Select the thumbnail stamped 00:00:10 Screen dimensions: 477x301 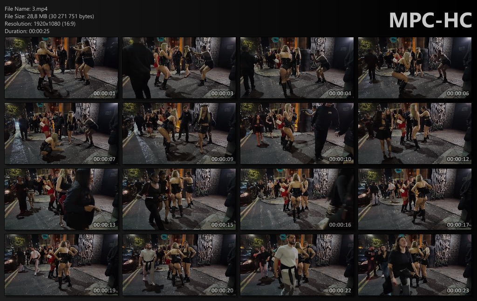(297, 134)
